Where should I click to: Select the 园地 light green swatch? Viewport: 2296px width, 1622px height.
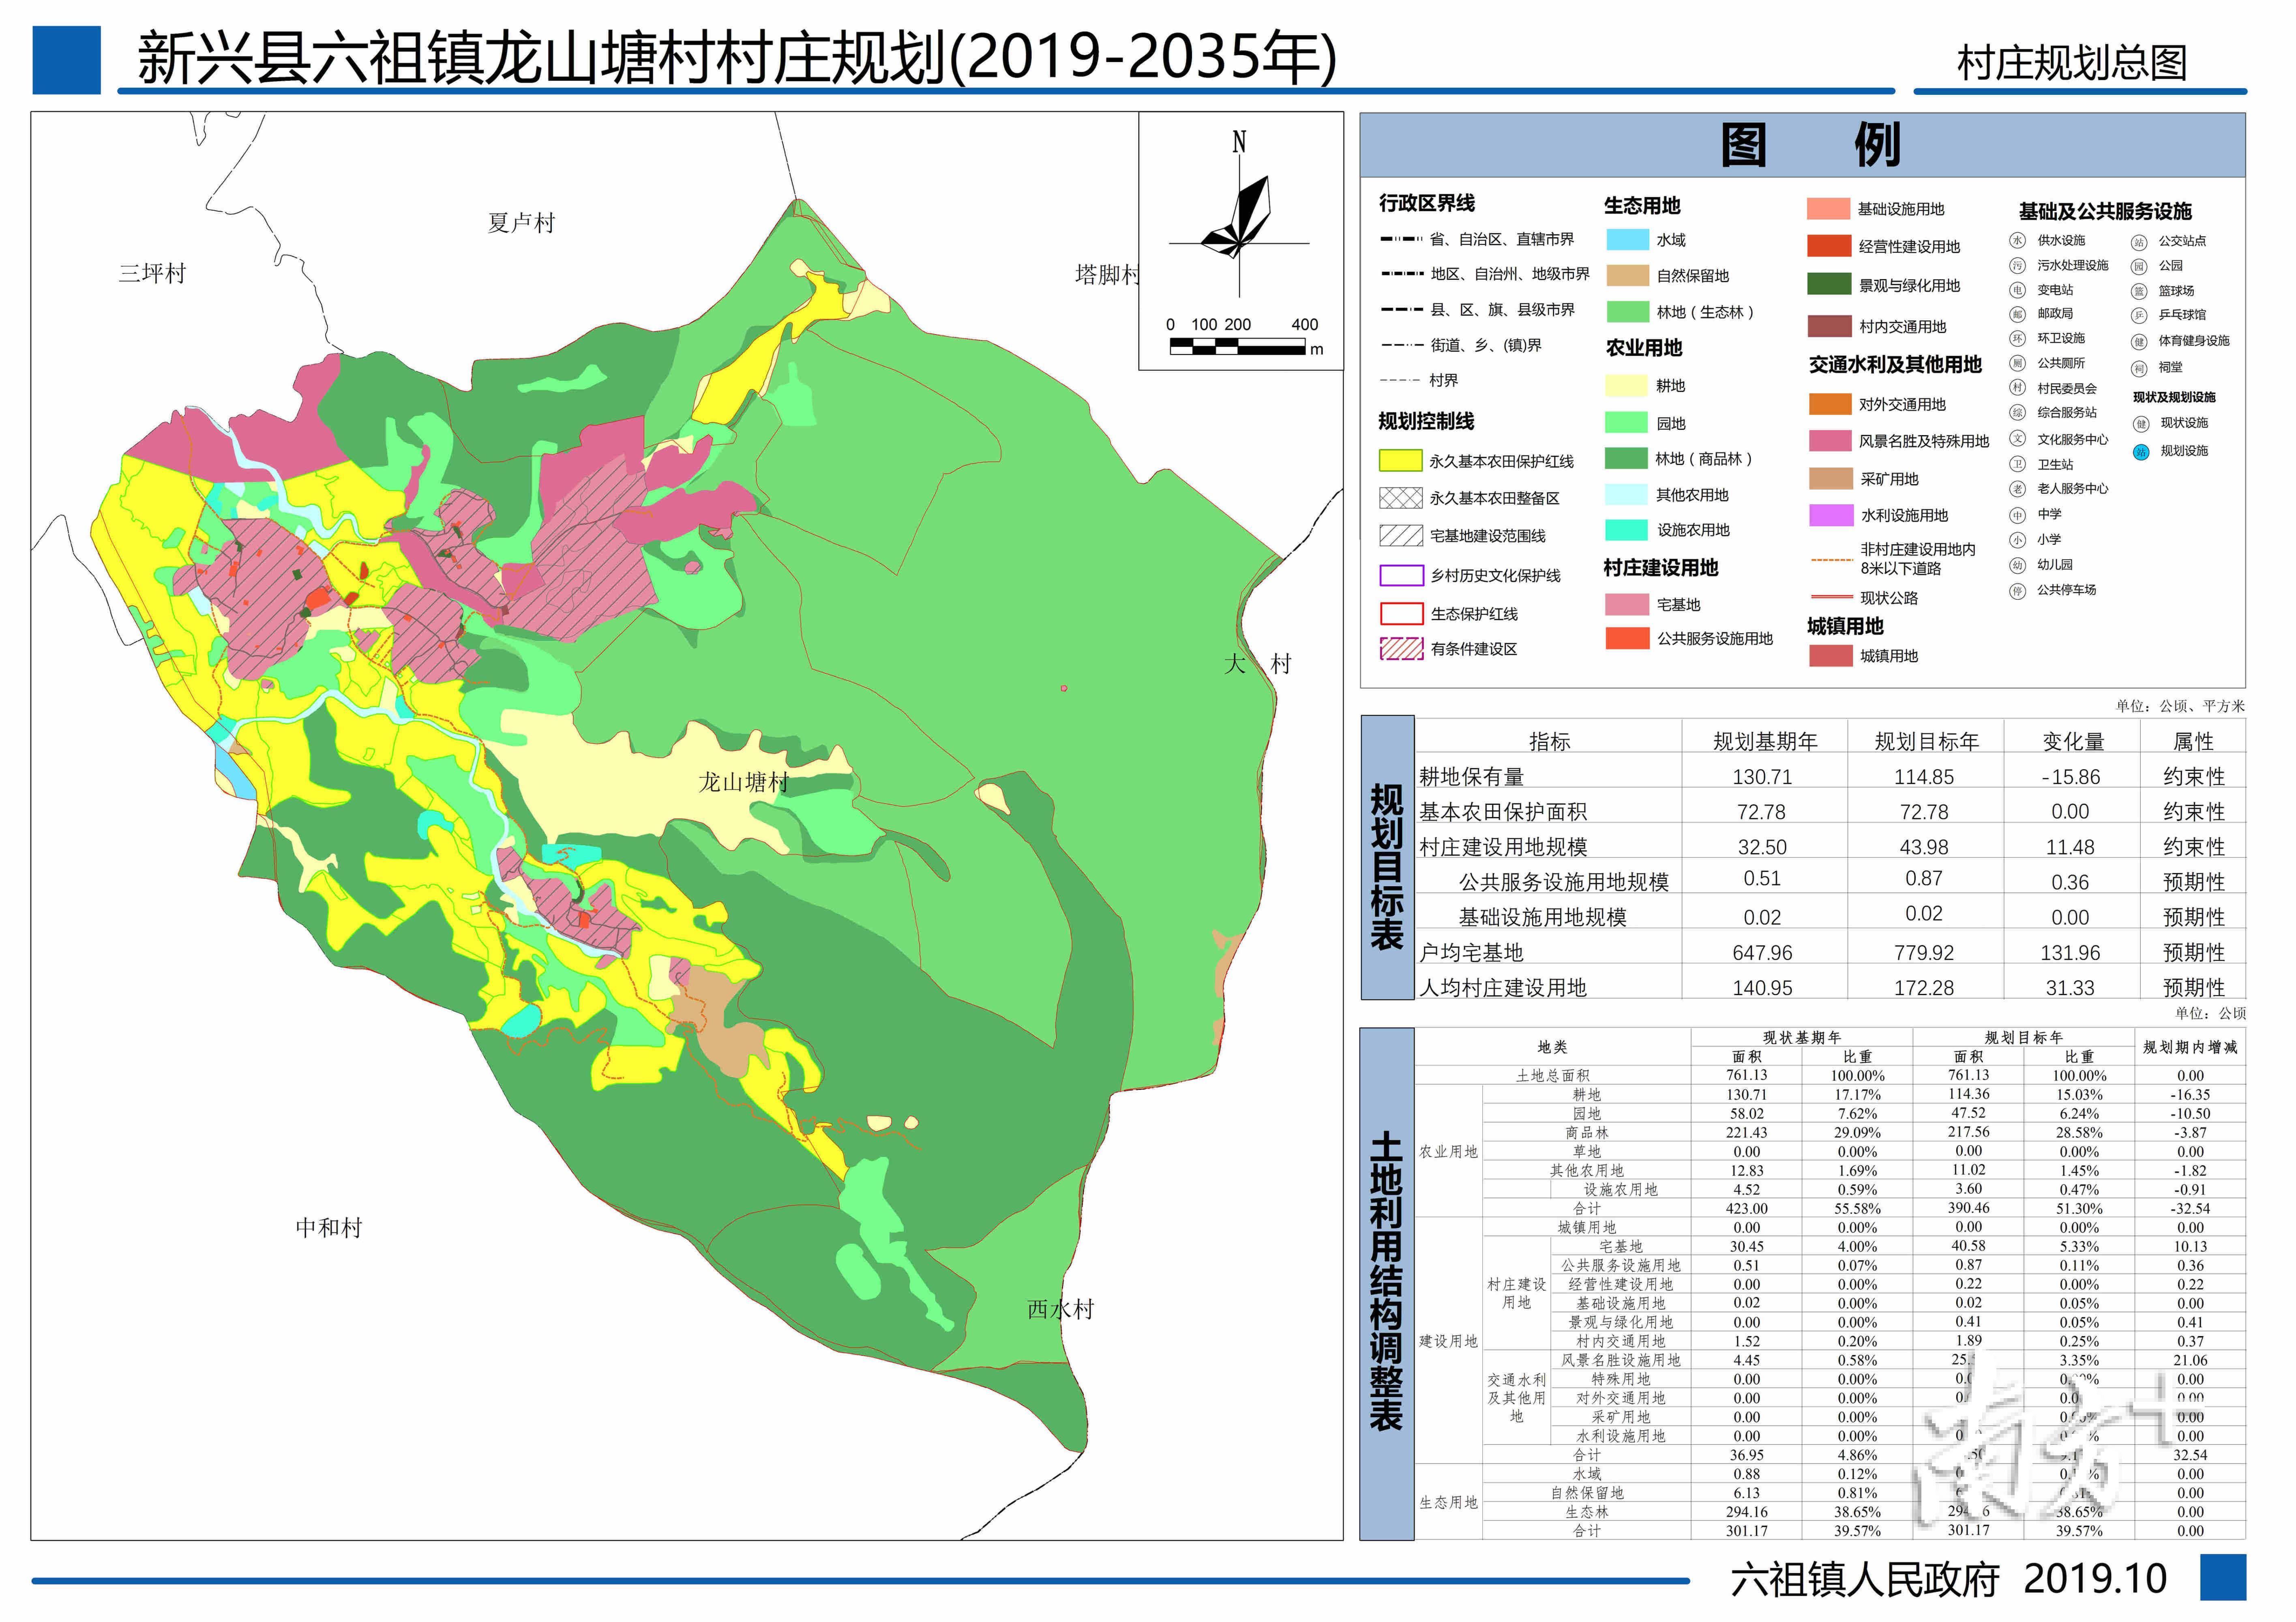point(1627,423)
